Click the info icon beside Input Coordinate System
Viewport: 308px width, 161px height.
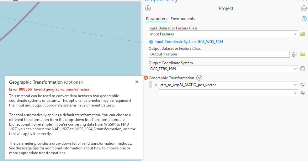coord(151,42)
